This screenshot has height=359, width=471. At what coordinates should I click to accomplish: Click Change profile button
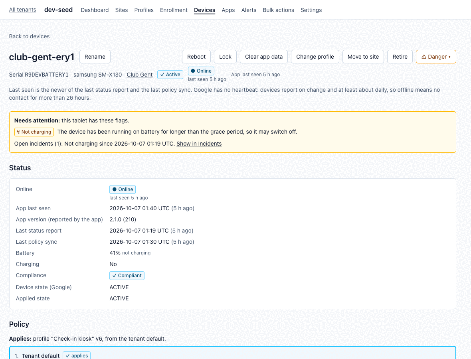[315, 57]
